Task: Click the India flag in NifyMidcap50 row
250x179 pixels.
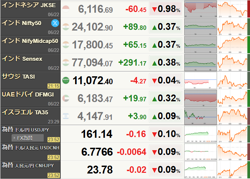Action: tap(66, 45)
